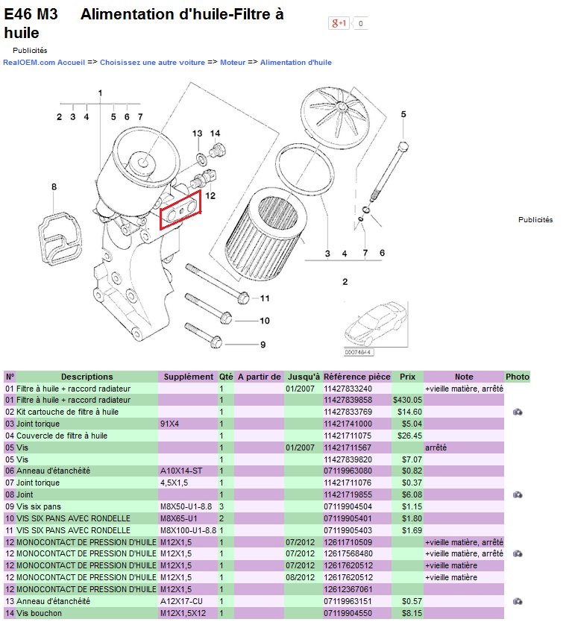This screenshot has width=575, height=622.
Task: Click reference 11421741000 Joint torique
Action: point(348,424)
